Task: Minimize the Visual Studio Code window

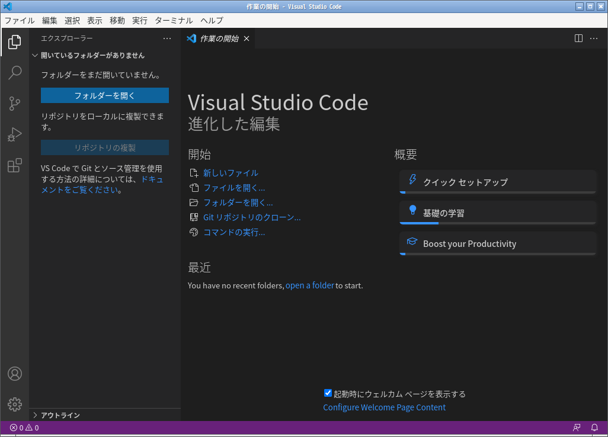Action: [x=580, y=7]
